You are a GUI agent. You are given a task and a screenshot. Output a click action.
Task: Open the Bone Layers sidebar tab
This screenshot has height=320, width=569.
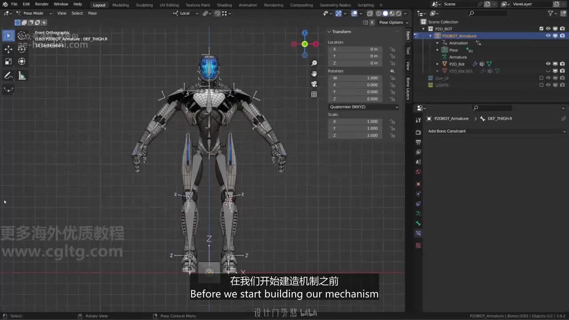(x=408, y=88)
